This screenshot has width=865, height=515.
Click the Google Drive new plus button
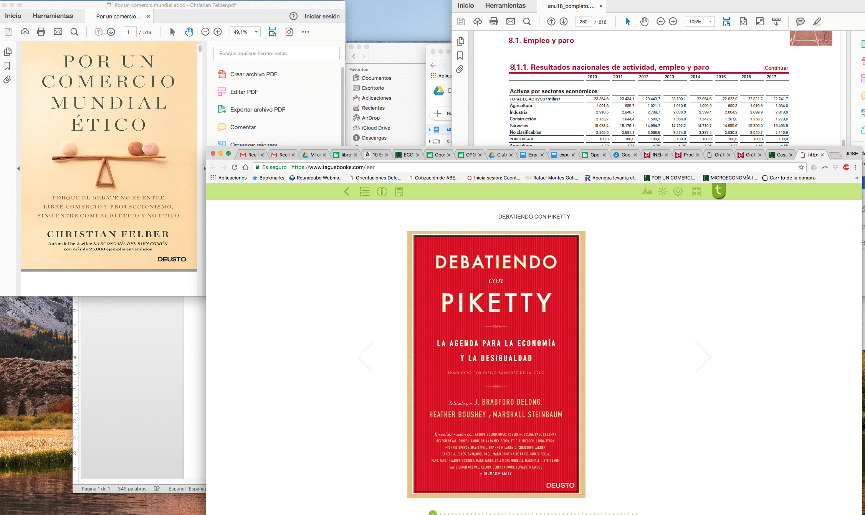coord(437,114)
